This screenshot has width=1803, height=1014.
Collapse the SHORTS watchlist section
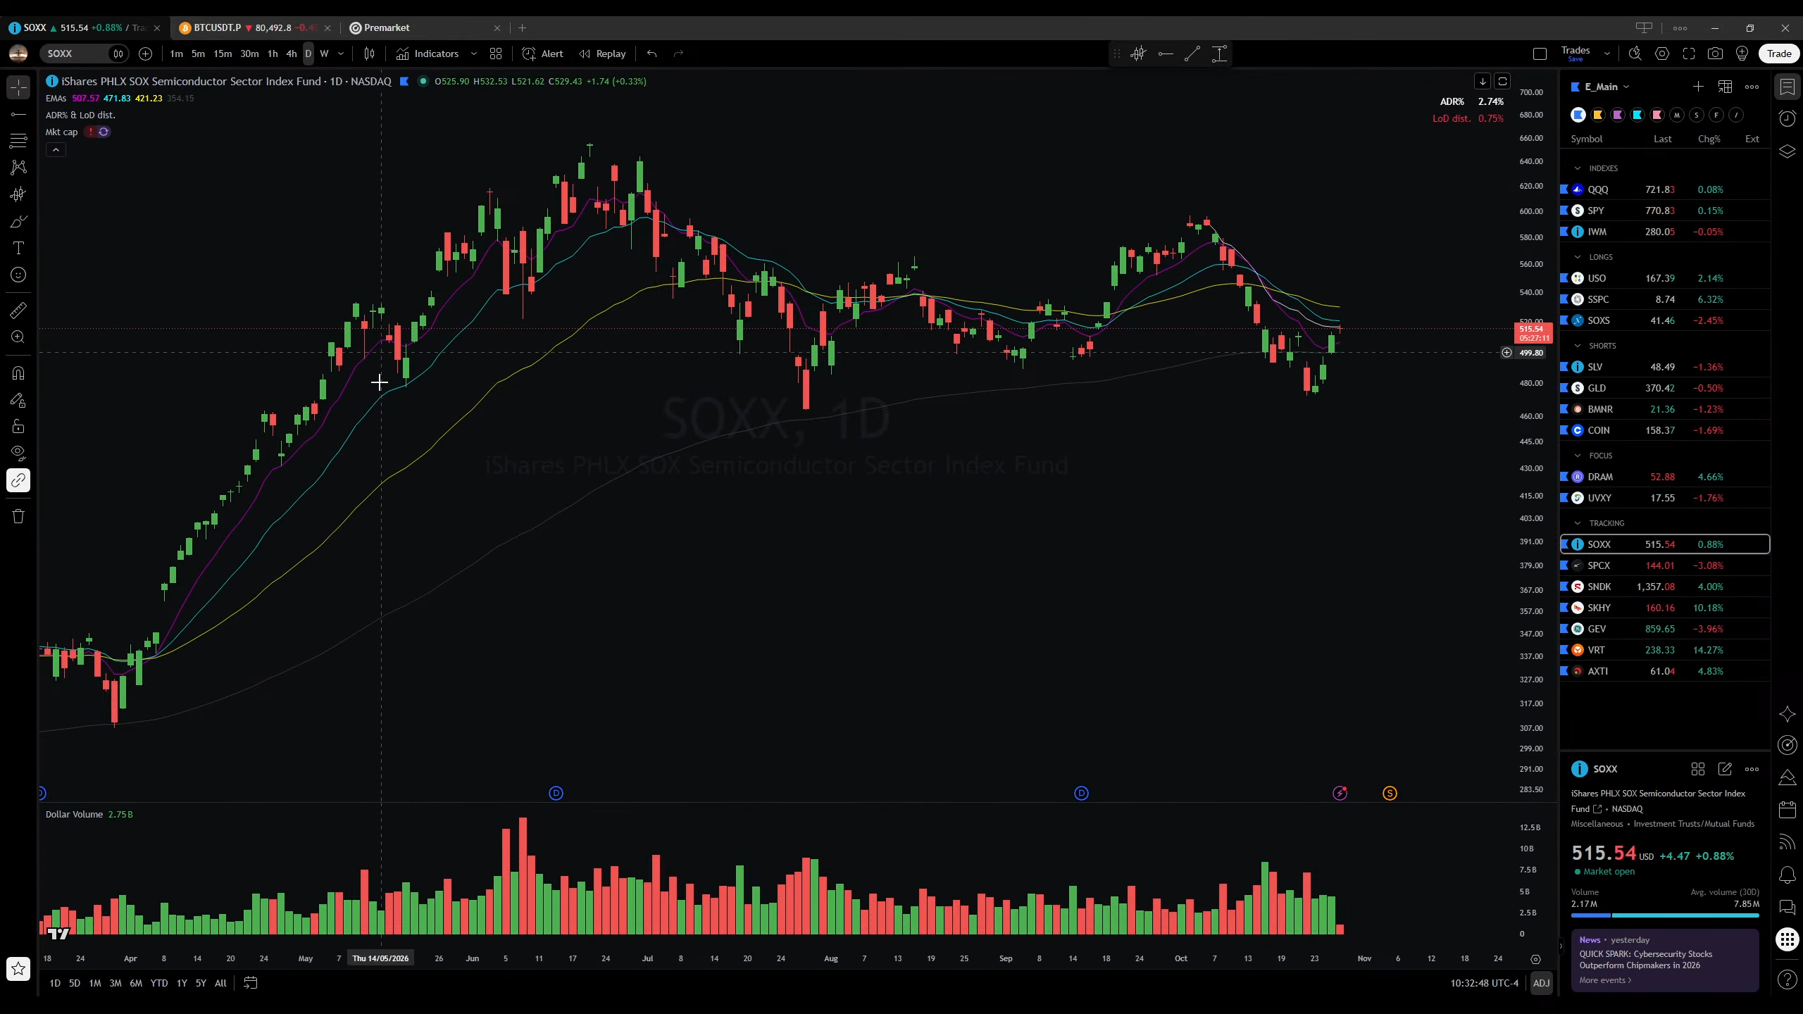pos(1578,346)
